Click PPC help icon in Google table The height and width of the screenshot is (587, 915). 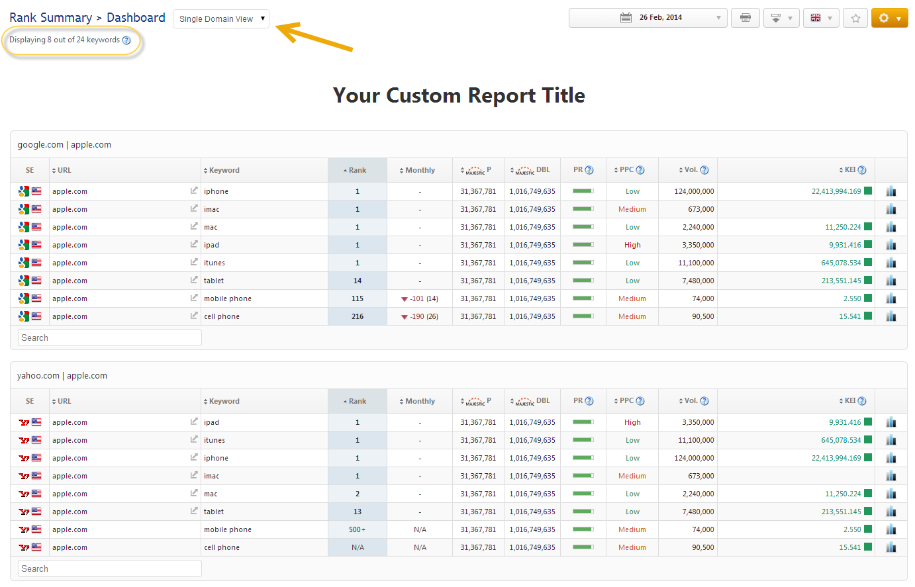(x=640, y=170)
